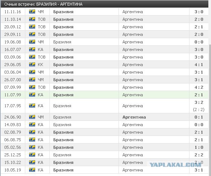Click the flag icon in the 14.09.83 row
The image size is (211, 176).
click(x=32, y=124)
